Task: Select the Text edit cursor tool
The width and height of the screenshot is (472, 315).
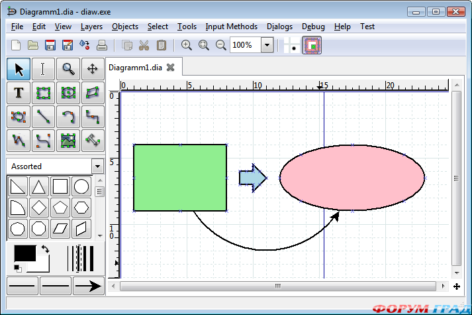Action: point(43,69)
